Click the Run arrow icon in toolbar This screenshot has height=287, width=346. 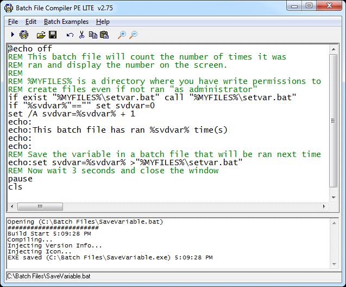pos(12,35)
